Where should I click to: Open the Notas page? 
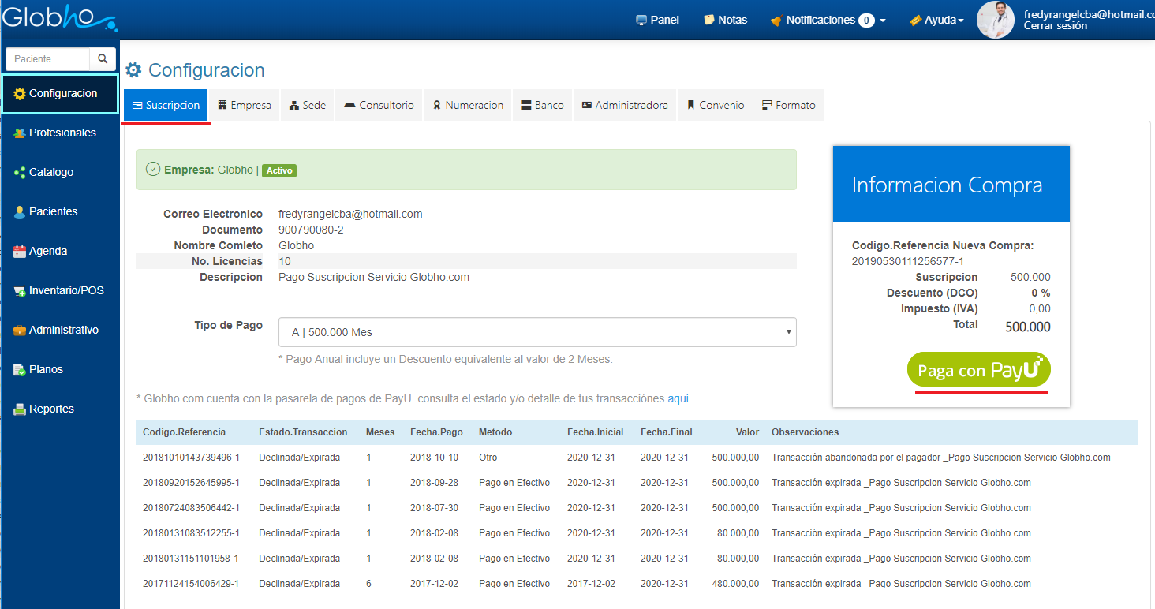(x=725, y=20)
